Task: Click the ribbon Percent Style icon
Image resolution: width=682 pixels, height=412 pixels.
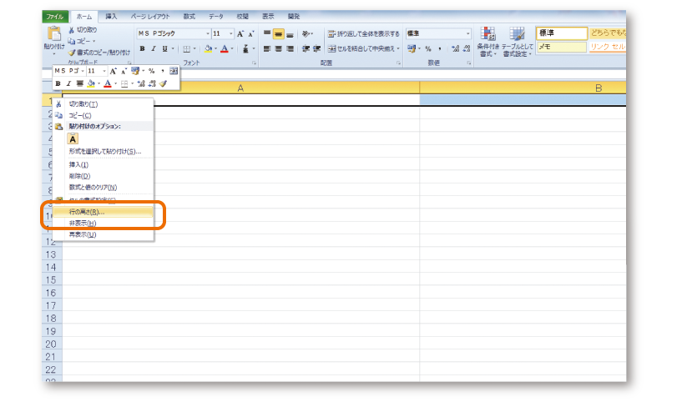Action: [428, 48]
